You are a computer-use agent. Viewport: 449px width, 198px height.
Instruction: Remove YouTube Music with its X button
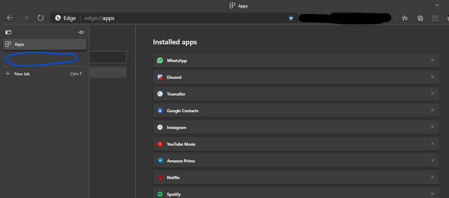point(432,143)
